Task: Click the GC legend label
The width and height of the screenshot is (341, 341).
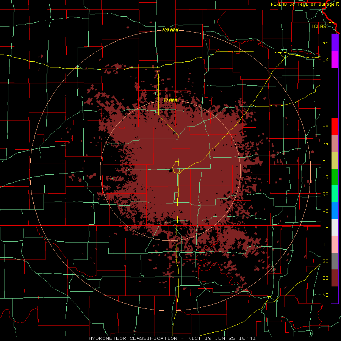Action: point(325,261)
